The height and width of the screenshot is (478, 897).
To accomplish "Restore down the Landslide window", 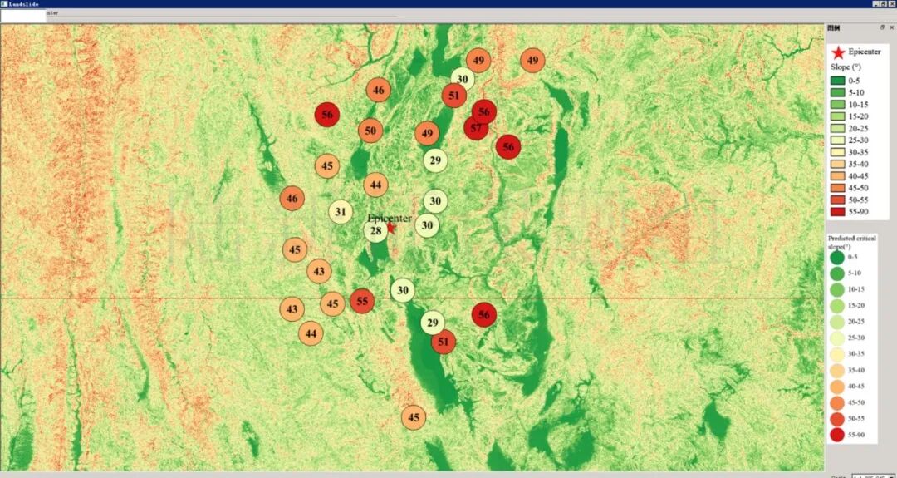I will pos(882,4).
